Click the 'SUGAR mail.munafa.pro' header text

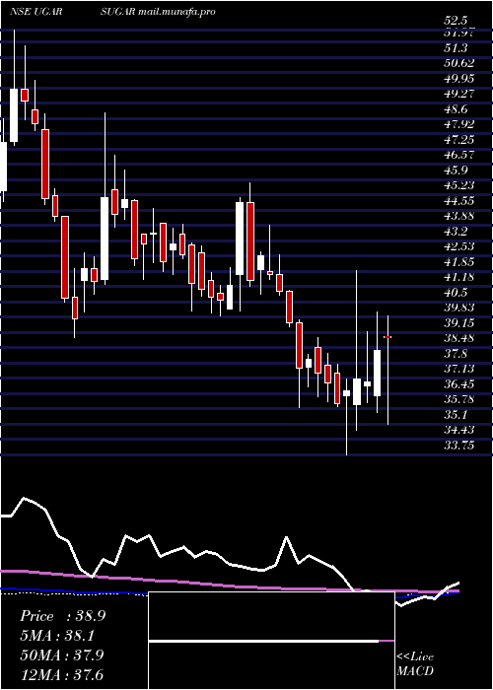pyautogui.click(x=158, y=12)
